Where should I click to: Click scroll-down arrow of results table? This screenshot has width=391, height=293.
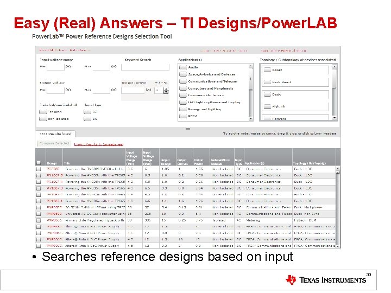(338, 246)
